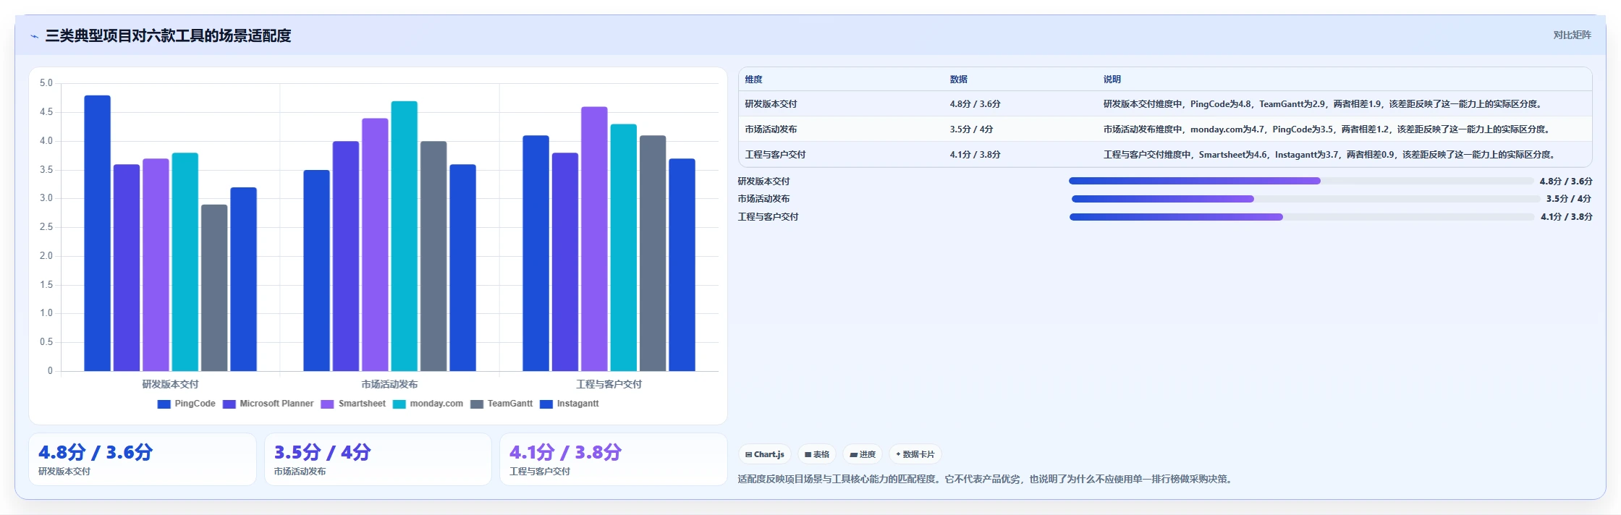Click the 市场活动发布 x-axis label
Image resolution: width=1621 pixels, height=515 pixels.
[389, 384]
